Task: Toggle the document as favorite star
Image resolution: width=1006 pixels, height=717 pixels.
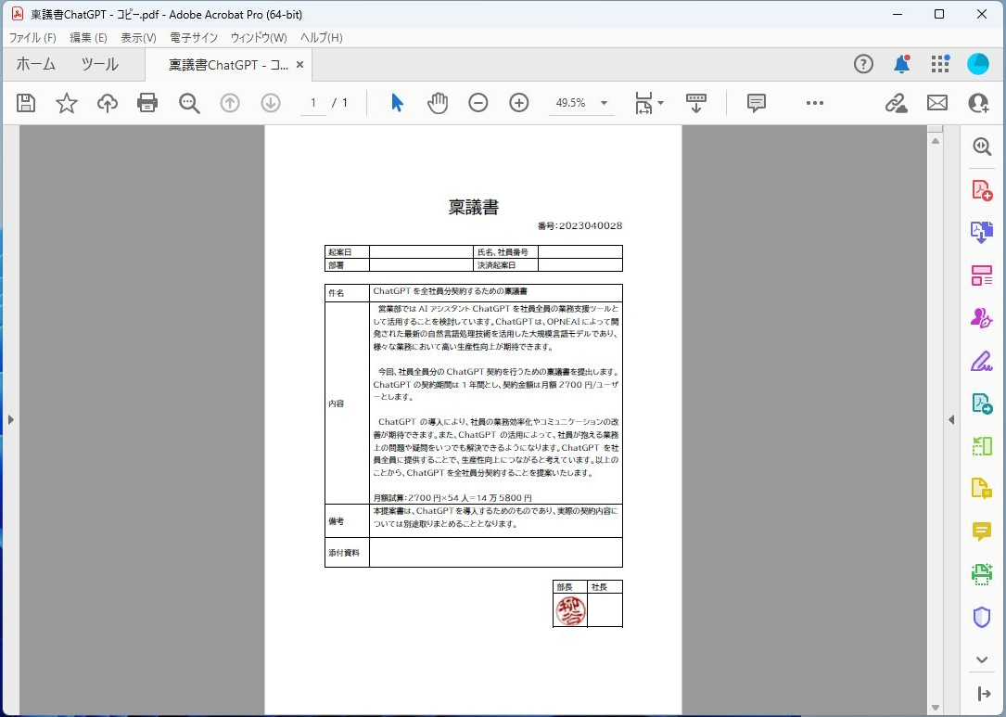Action: [66, 103]
